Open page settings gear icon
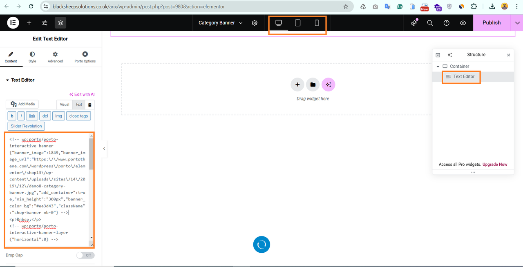Screen dimensions: 523x267 coord(255,23)
